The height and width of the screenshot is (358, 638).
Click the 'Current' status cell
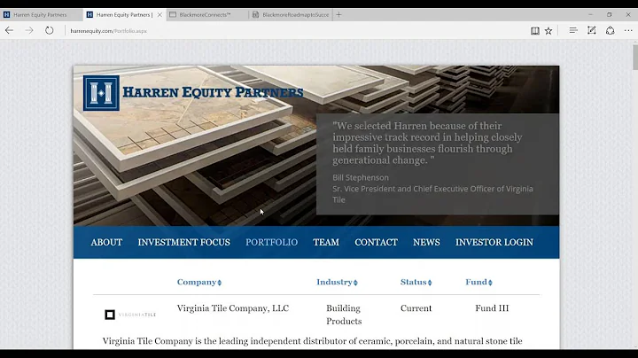[416, 308]
